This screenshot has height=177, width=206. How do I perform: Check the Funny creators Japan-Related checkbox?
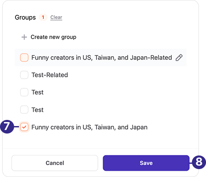[x=24, y=58]
